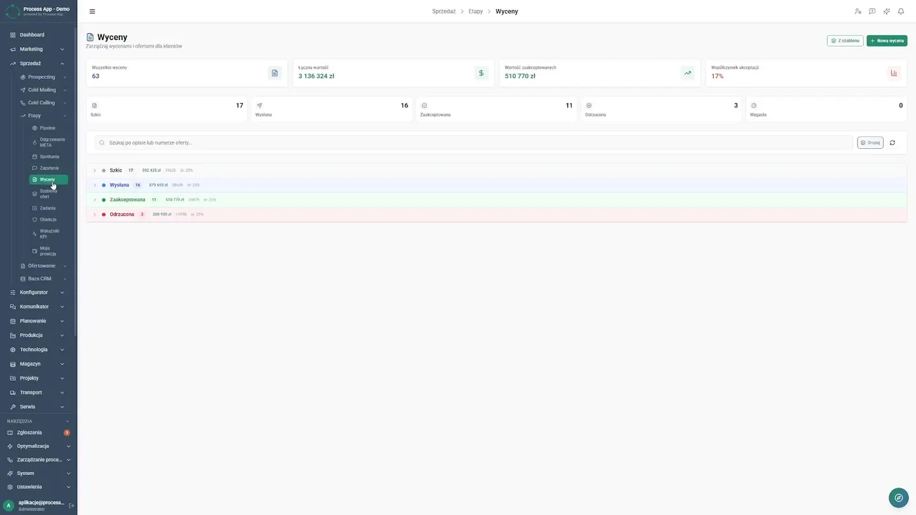Open Serwis in sidebar

click(38, 407)
